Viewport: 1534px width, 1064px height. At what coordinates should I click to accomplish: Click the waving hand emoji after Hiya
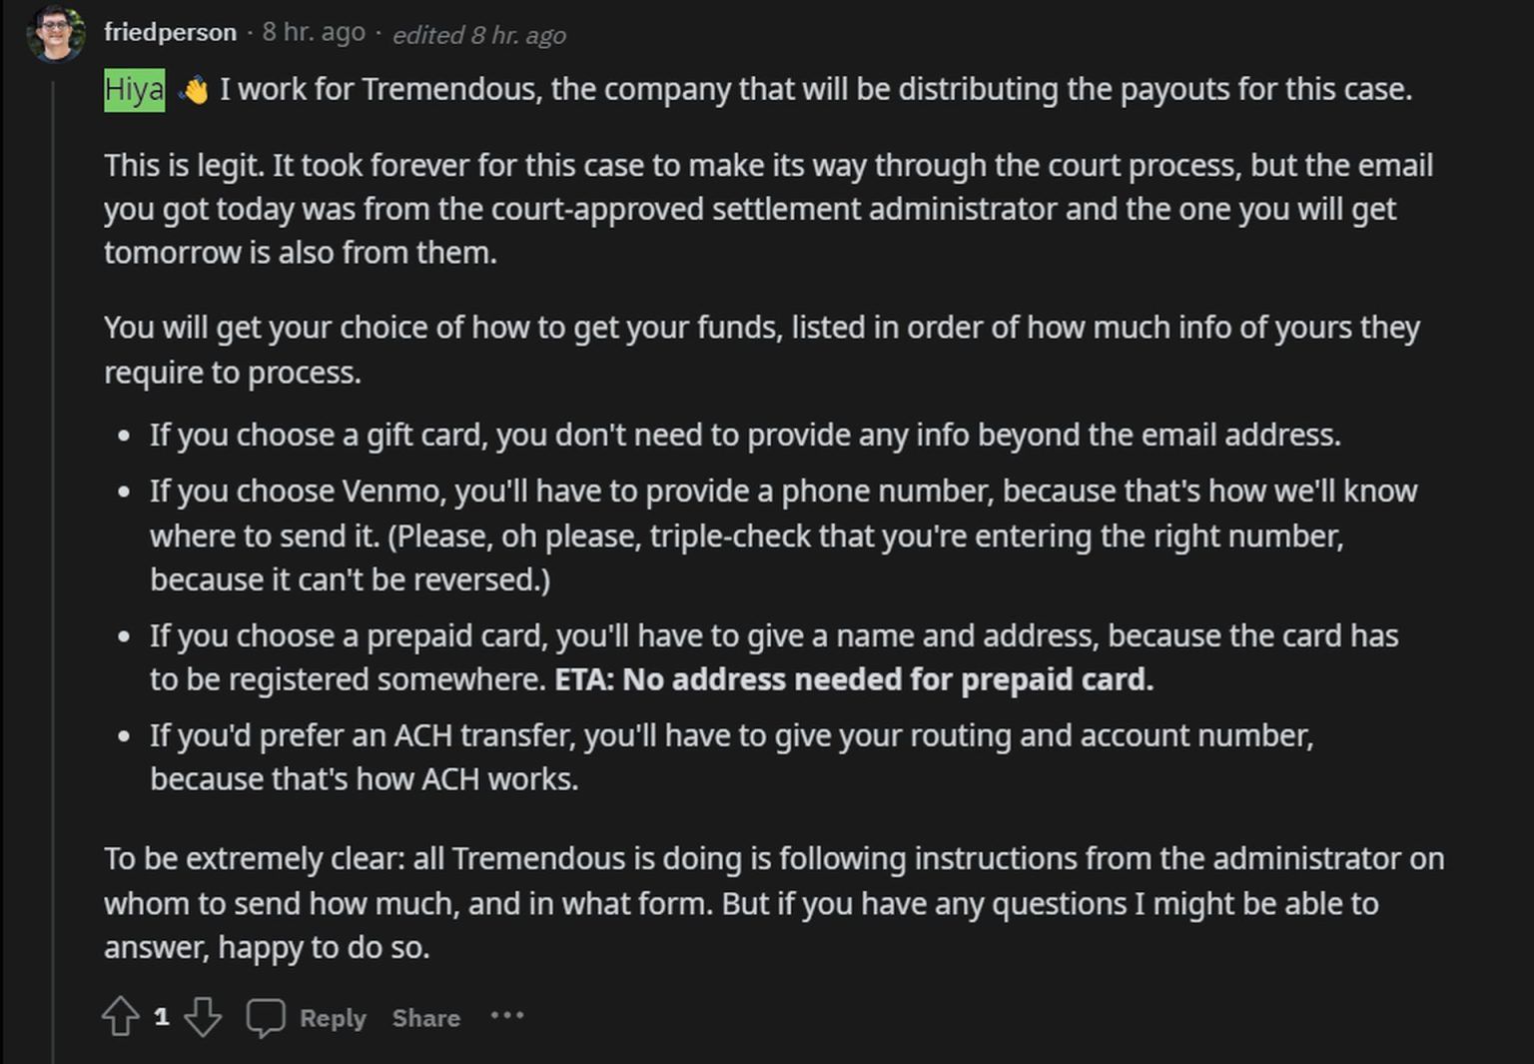coord(196,88)
